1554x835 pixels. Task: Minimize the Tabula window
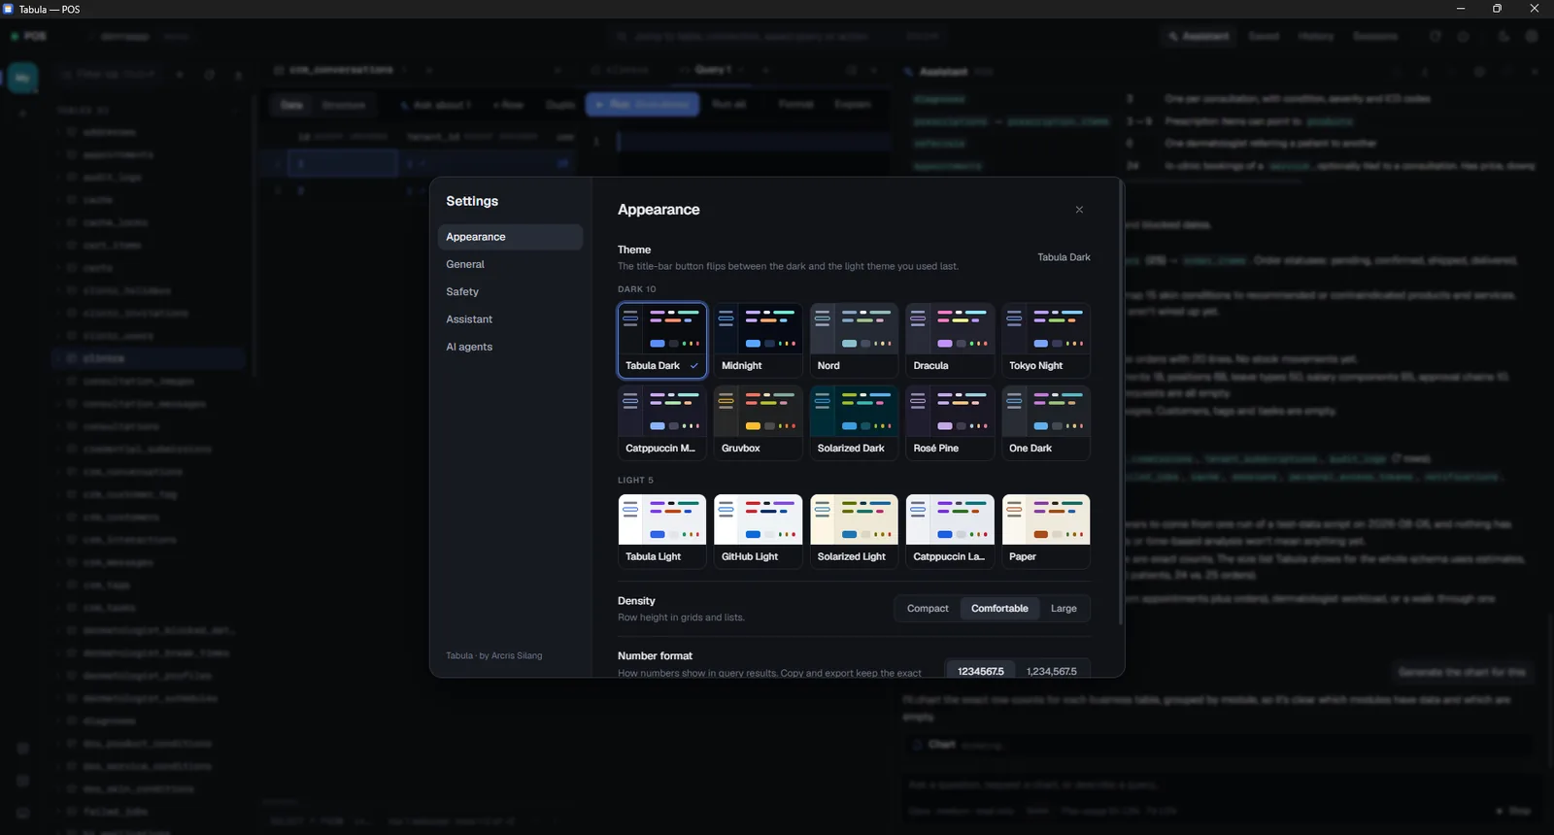tap(1461, 9)
